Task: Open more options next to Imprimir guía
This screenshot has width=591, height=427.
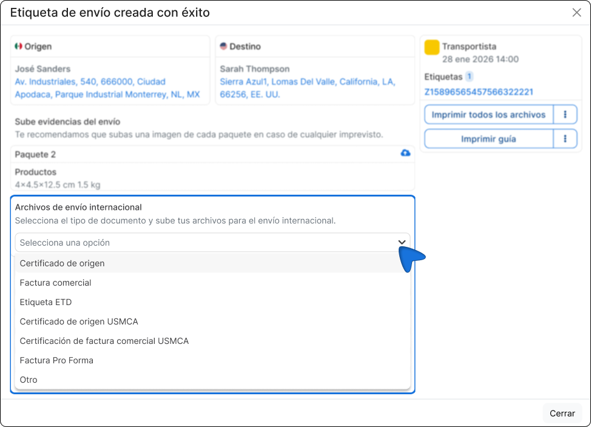Action: (565, 139)
